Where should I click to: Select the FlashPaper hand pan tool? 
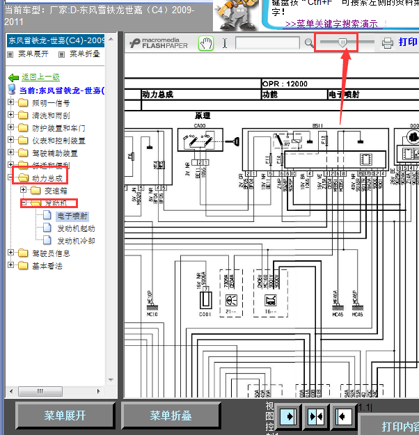(x=206, y=43)
